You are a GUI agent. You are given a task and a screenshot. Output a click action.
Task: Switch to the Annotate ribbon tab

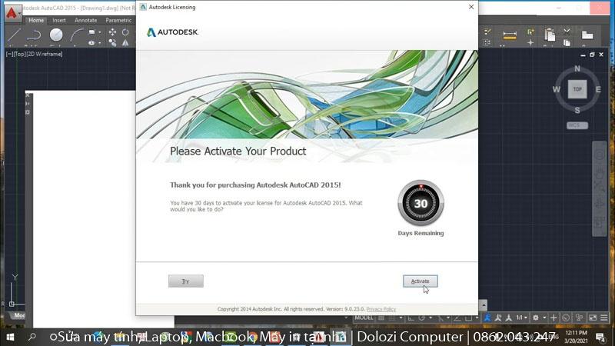pyautogui.click(x=85, y=20)
